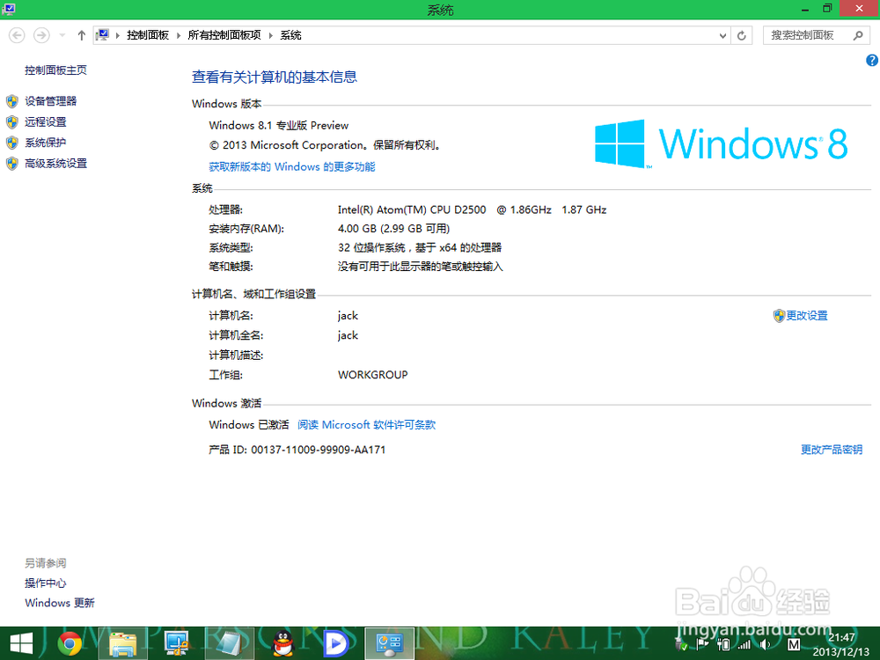The width and height of the screenshot is (880, 660).
Task: Click the Change settings link for computer name
Action: 806,315
